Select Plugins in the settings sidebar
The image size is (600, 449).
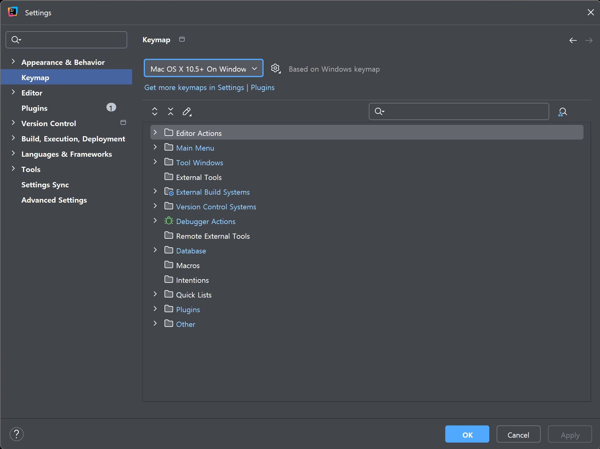click(34, 108)
